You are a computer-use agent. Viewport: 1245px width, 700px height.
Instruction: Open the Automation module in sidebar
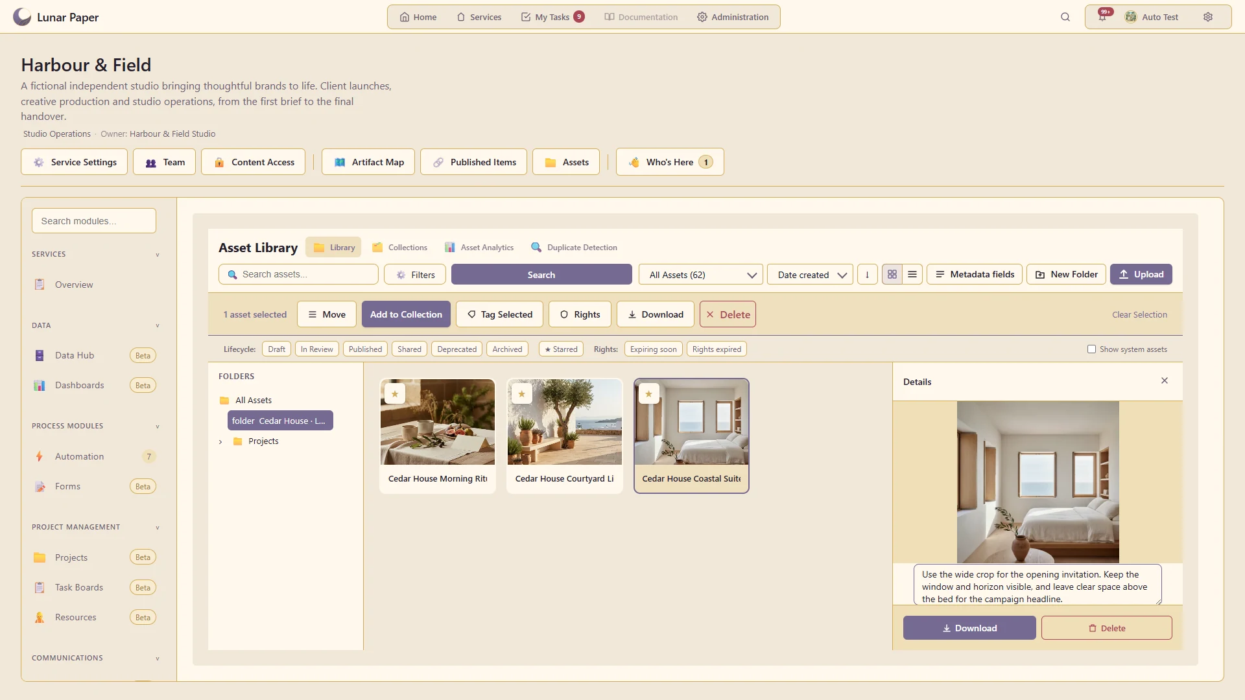[x=94, y=457]
